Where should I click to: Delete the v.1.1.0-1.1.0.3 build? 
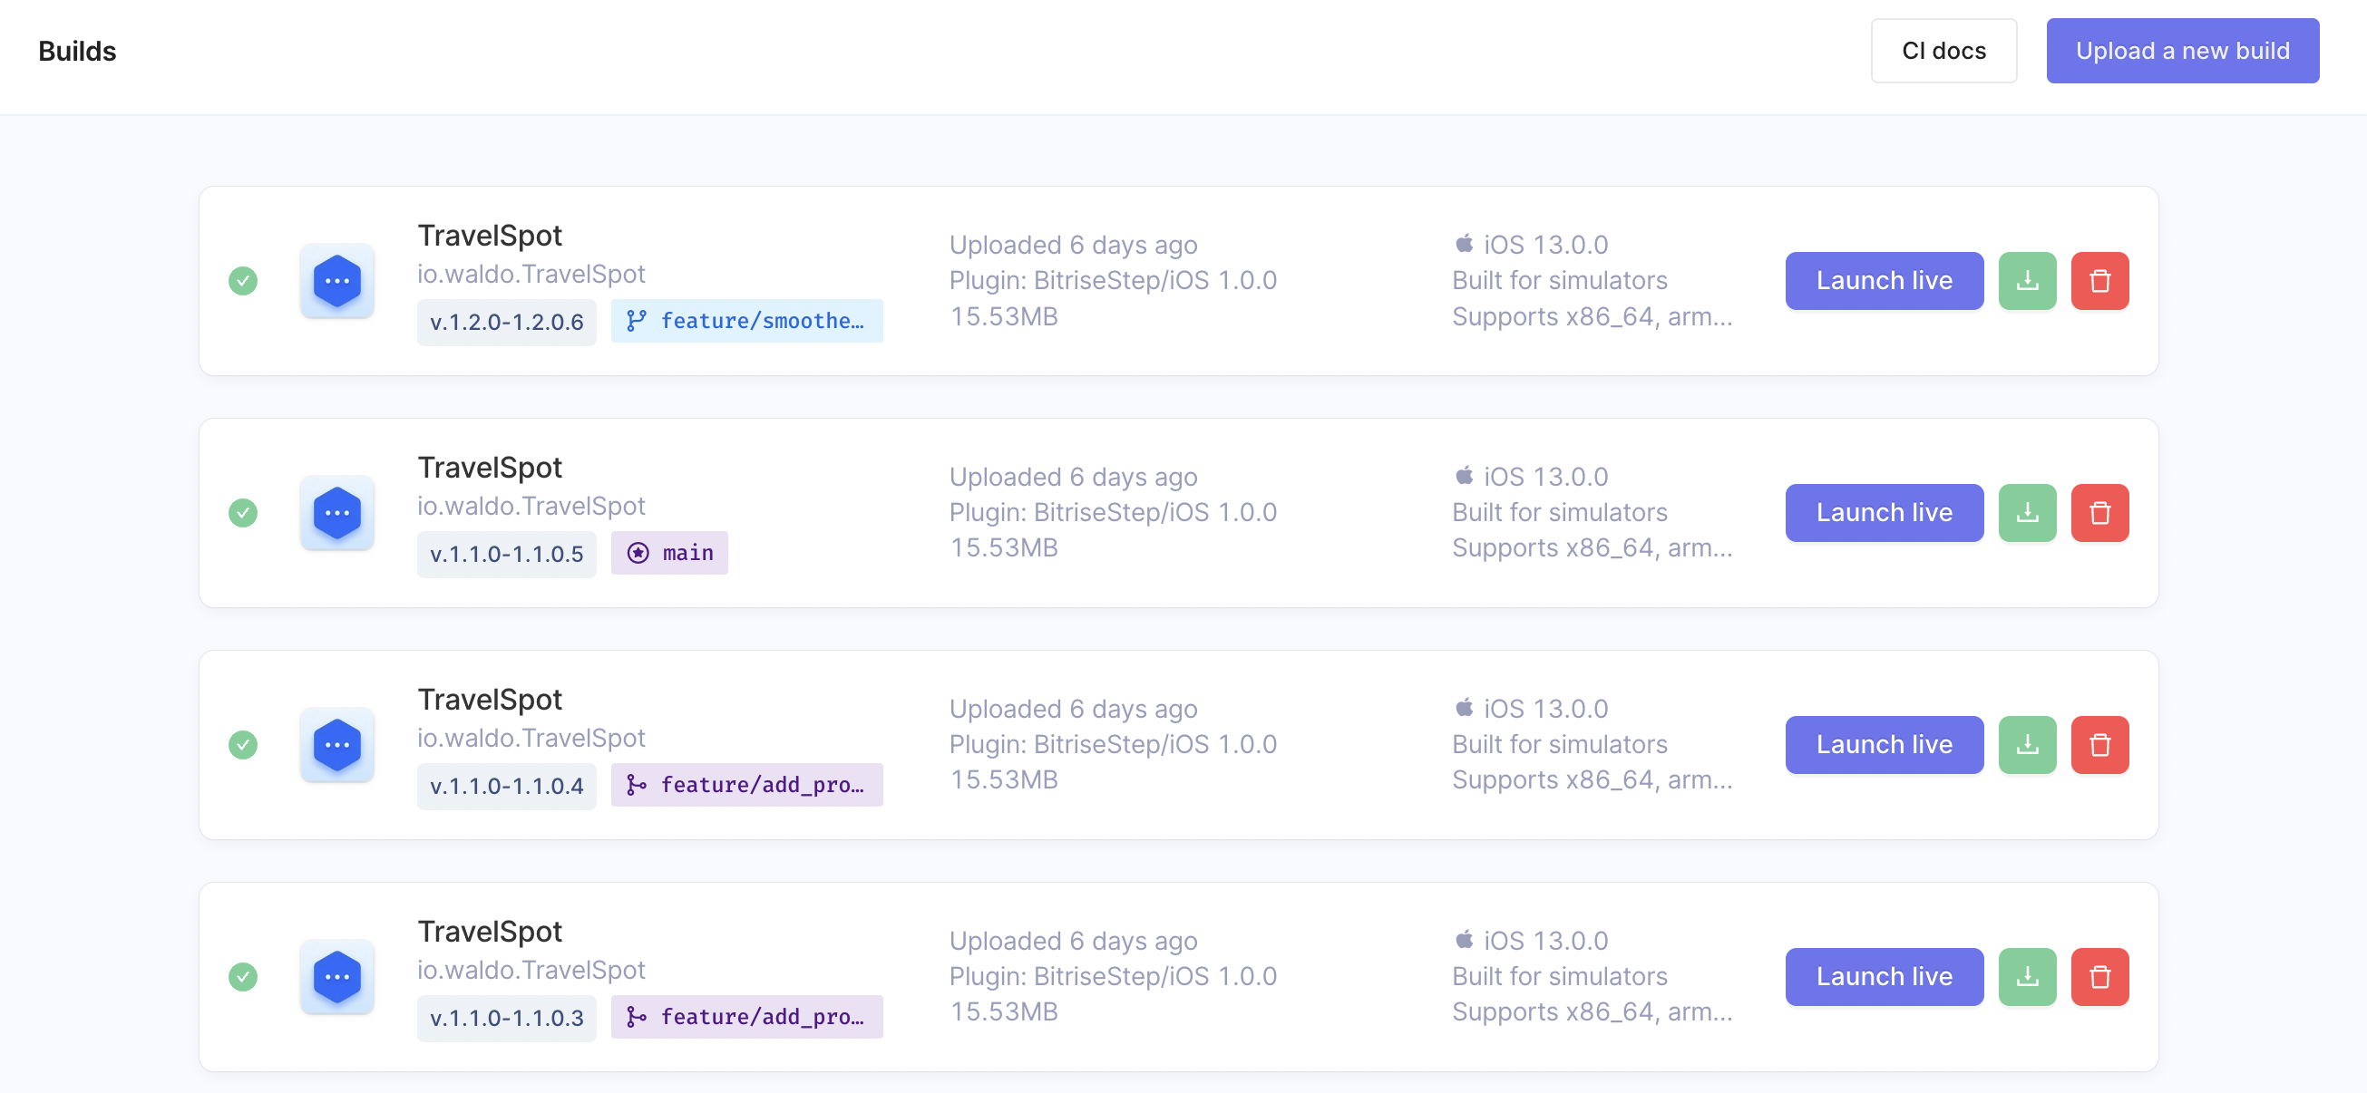pos(2099,976)
